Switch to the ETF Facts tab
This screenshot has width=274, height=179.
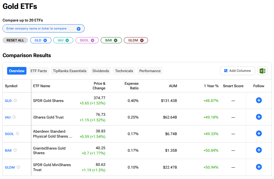pyautogui.click(x=39, y=71)
